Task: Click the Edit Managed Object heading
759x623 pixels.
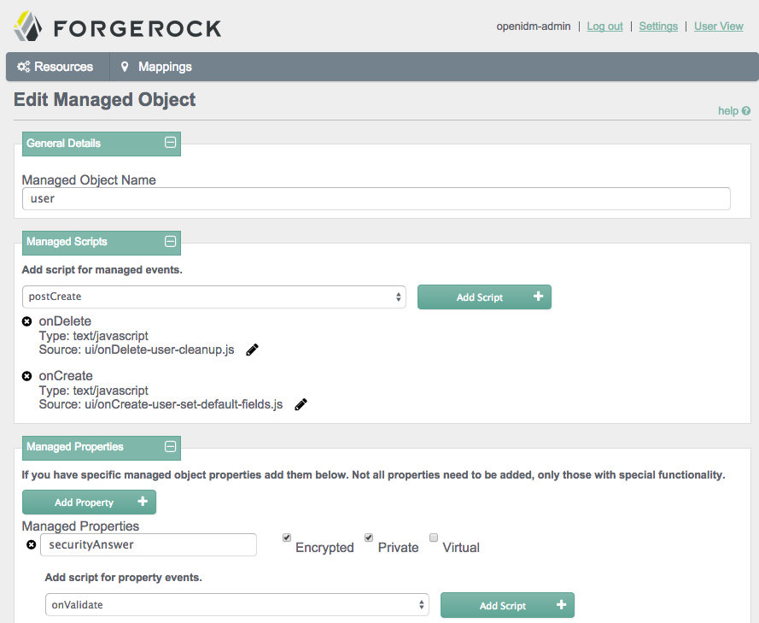Action: [104, 100]
